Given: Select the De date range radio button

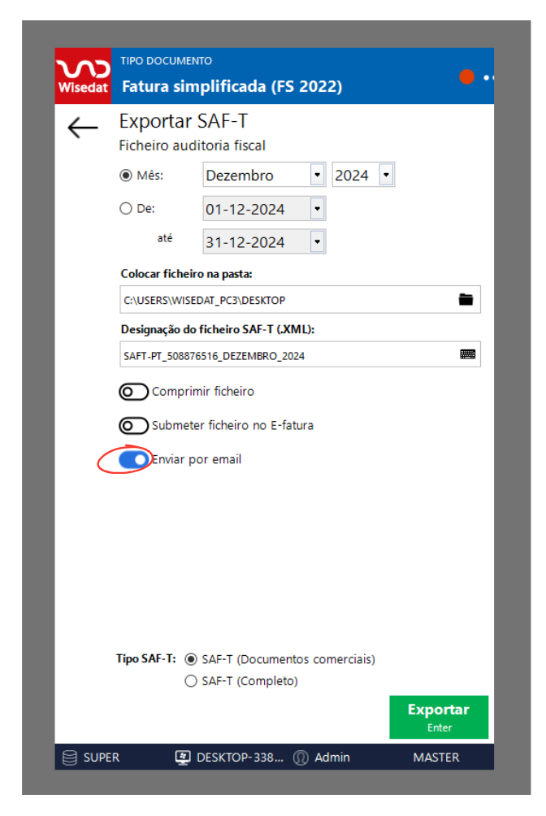Looking at the screenshot, I should 126,208.
